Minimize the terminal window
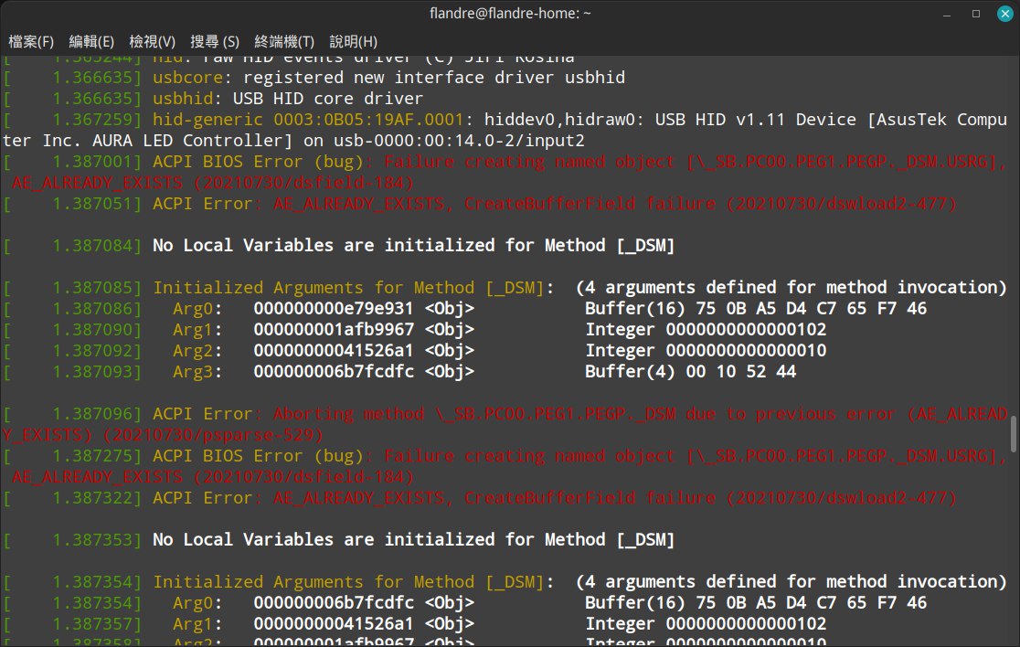The height and width of the screenshot is (647, 1020). click(947, 14)
